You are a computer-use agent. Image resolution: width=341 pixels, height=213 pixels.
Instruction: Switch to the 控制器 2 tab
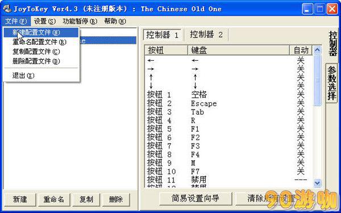click(x=206, y=35)
